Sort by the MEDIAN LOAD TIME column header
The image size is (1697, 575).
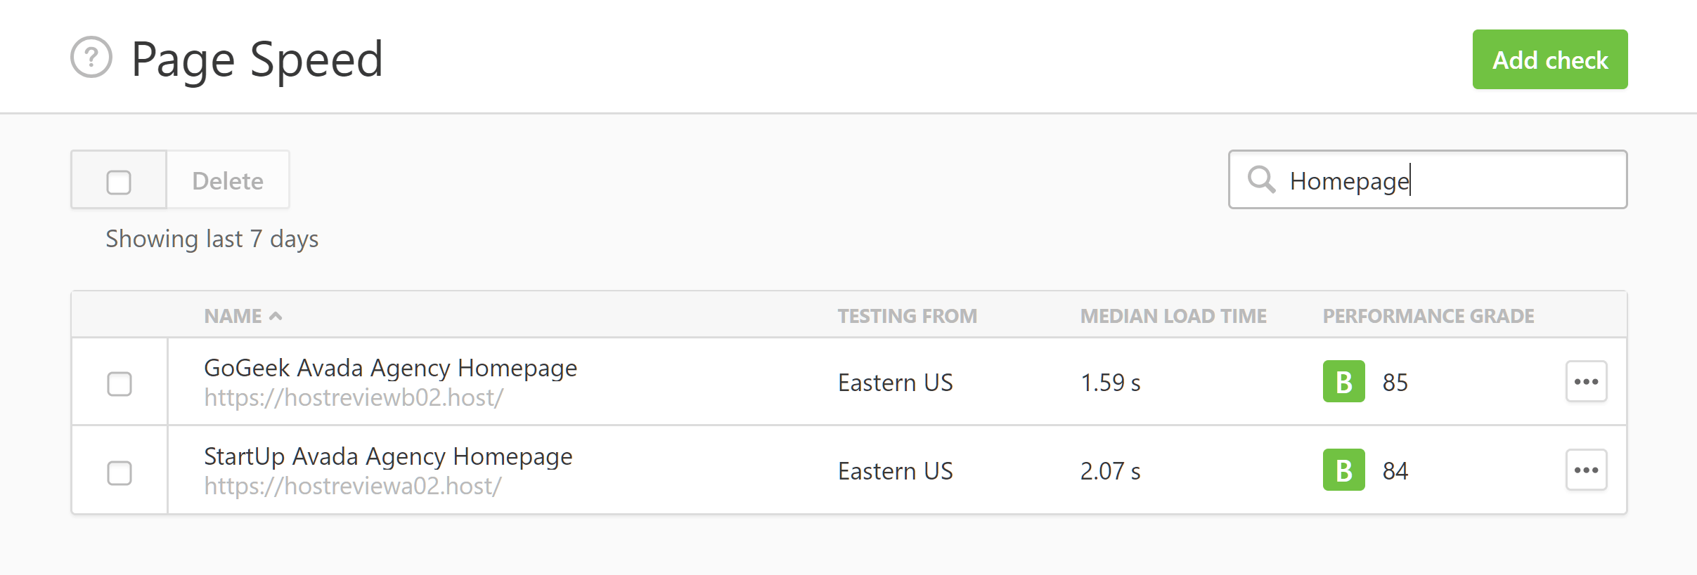coord(1173,316)
